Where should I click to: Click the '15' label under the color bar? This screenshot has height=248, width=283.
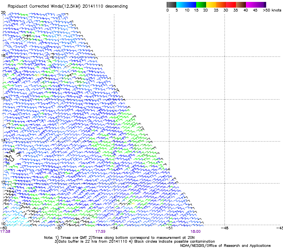[196, 10]
